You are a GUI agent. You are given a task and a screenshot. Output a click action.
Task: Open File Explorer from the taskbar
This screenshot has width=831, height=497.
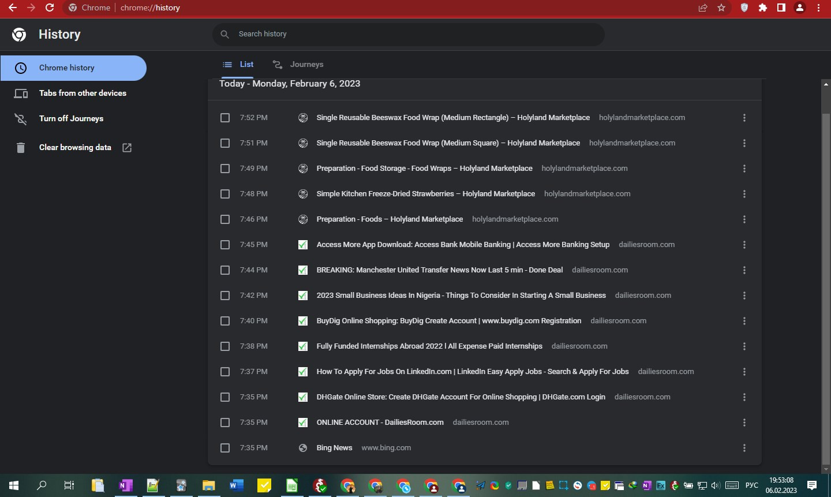[x=208, y=485]
